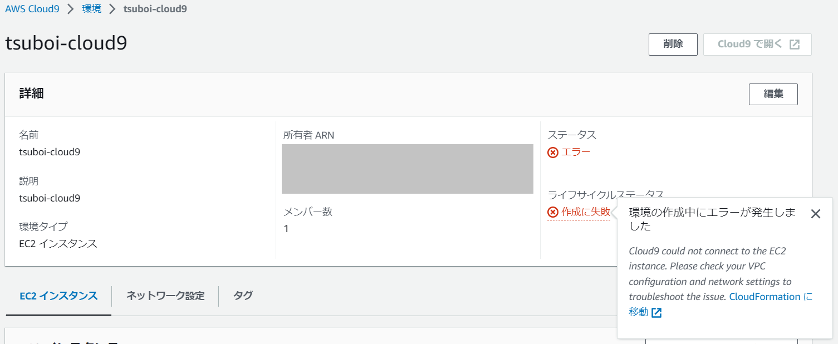Switch to the ネットワーク設定 tab
Image resolution: width=838 pixels, height=344 pixels.
pyautogui.click(x=165, y=296)
